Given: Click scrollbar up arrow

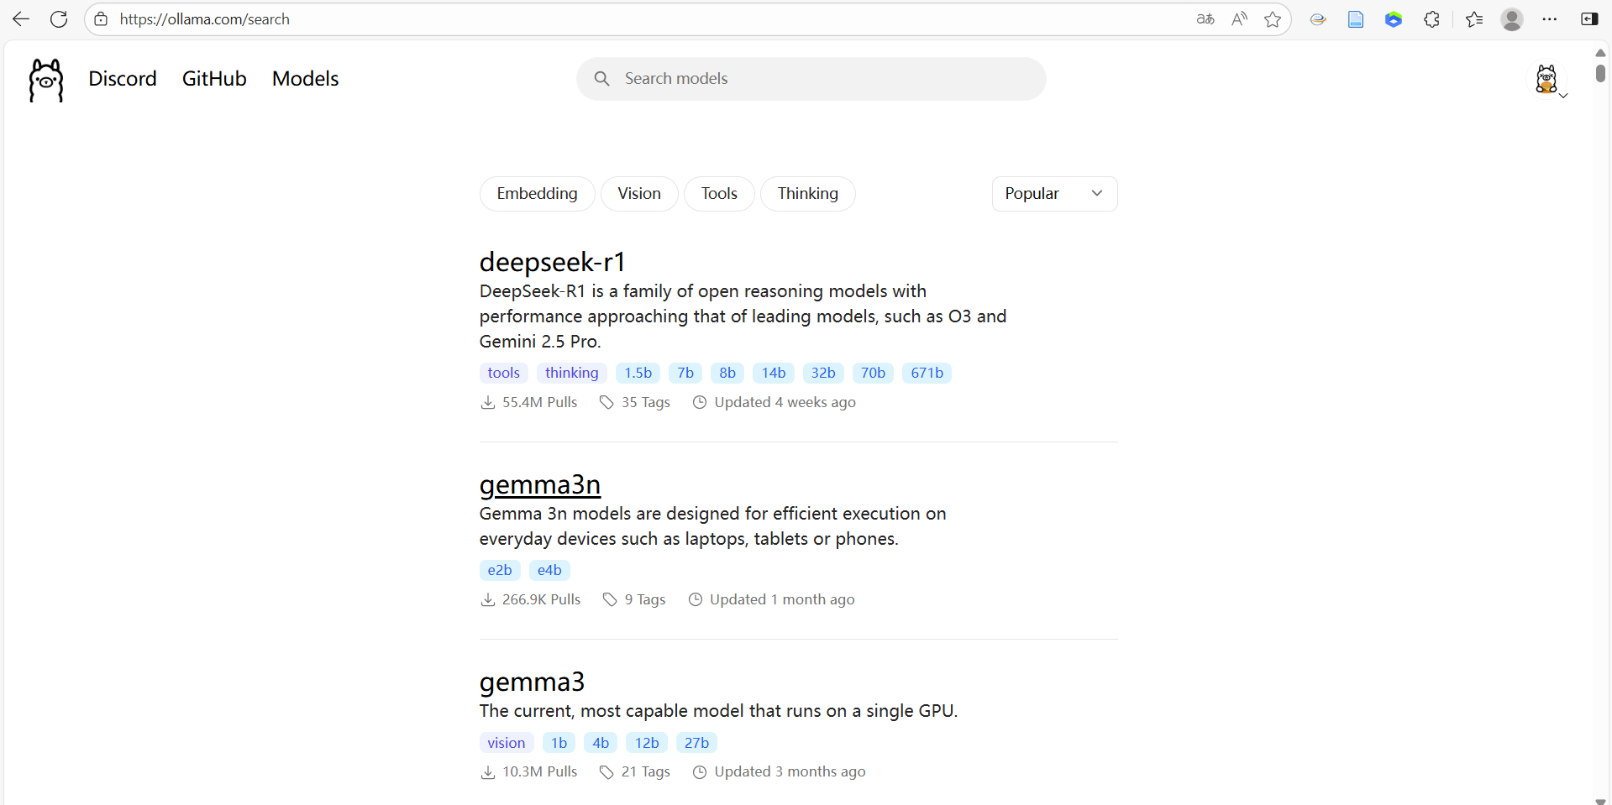Looking at the screenshot, I should [1600, 52].
